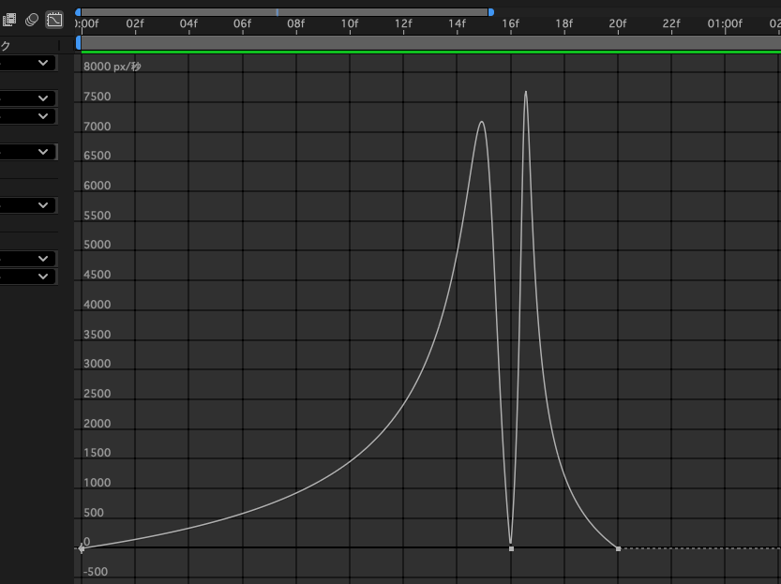Click the blue work area start handle

click(78, 43)
